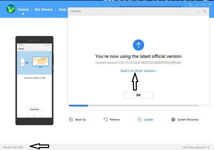This screenshot has width=214, height=150.
Task: Click the Current version COL-TL10 text
Action: coord(138,62)
